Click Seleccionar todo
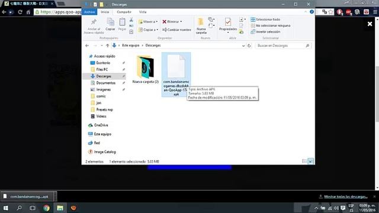 click(265, 20)
